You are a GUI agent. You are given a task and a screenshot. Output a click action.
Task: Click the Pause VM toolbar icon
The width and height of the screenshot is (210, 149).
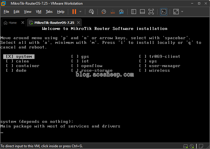[74, 12]
